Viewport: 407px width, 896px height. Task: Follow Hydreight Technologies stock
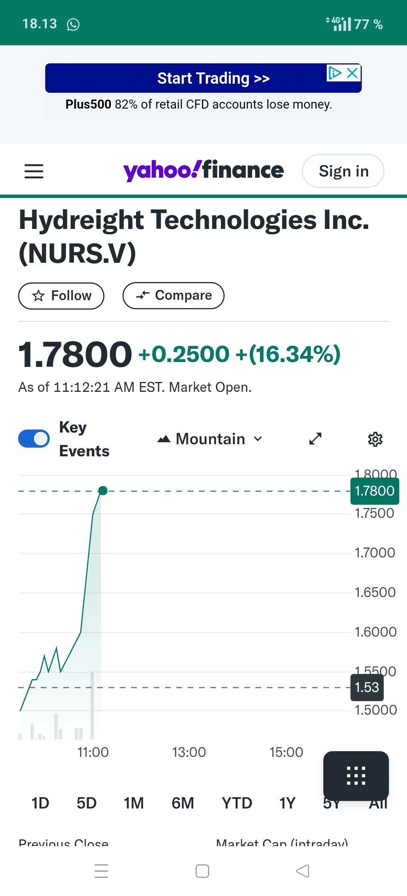(61, 296)
